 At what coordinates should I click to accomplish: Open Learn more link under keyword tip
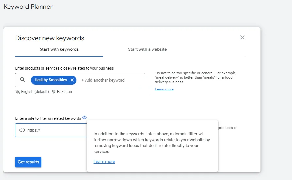(x=164, y=89)
